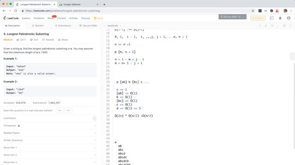Click the dark square browser extension icon
295x165 pixels.
[x=260, y=11]
